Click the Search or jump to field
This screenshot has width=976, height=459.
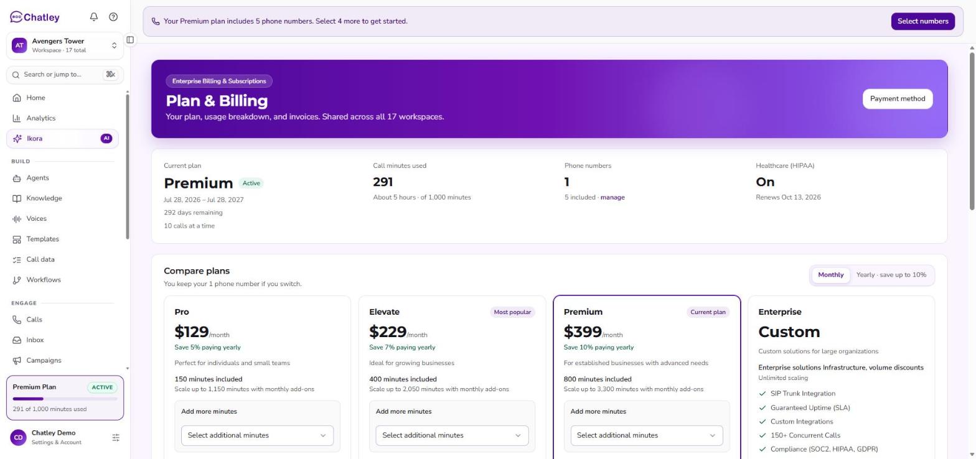65,75
